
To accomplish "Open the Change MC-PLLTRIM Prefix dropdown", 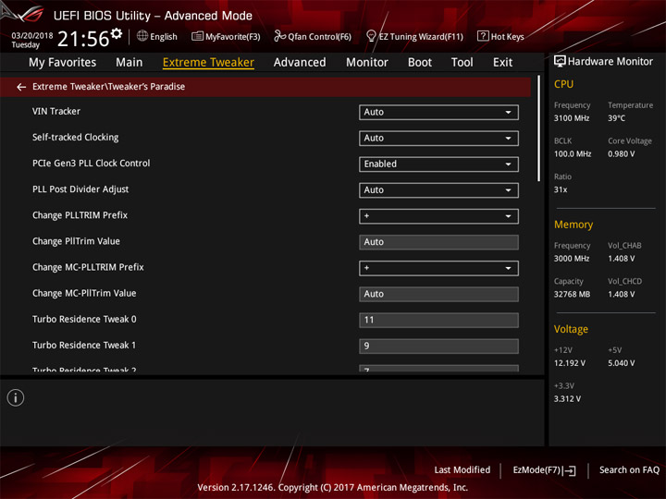I will 438,268.
